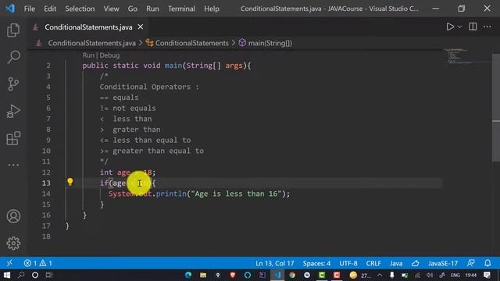
Task: Click the ENG input language indicator
Action: [455, 275]
